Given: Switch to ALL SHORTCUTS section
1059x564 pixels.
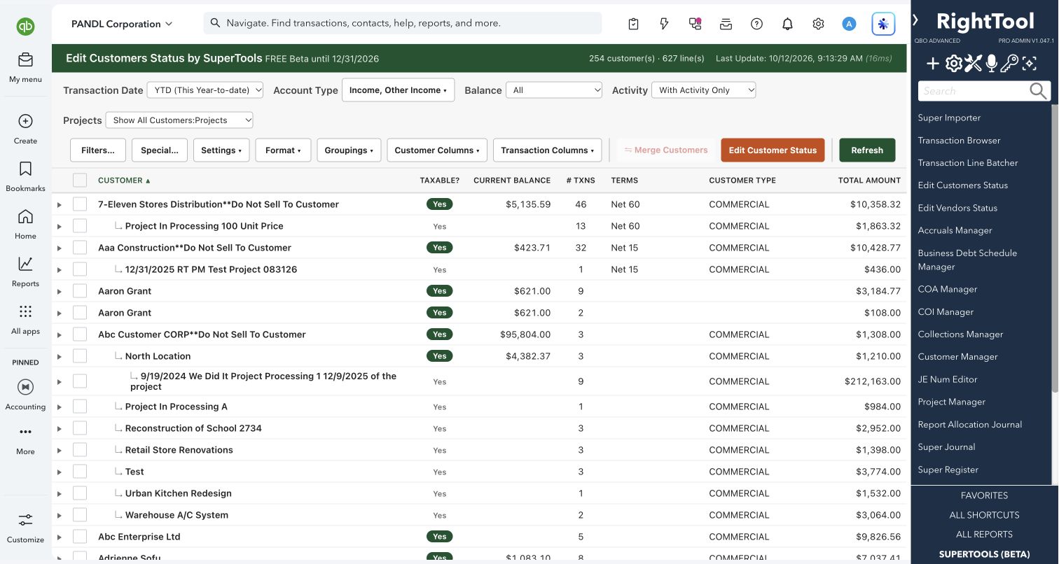Looking at the screenshot, I should coord(984,515).
